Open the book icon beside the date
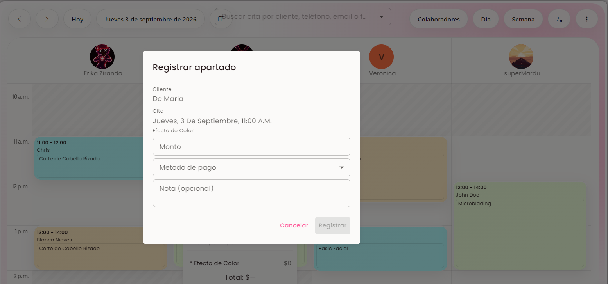 (221, 19)
